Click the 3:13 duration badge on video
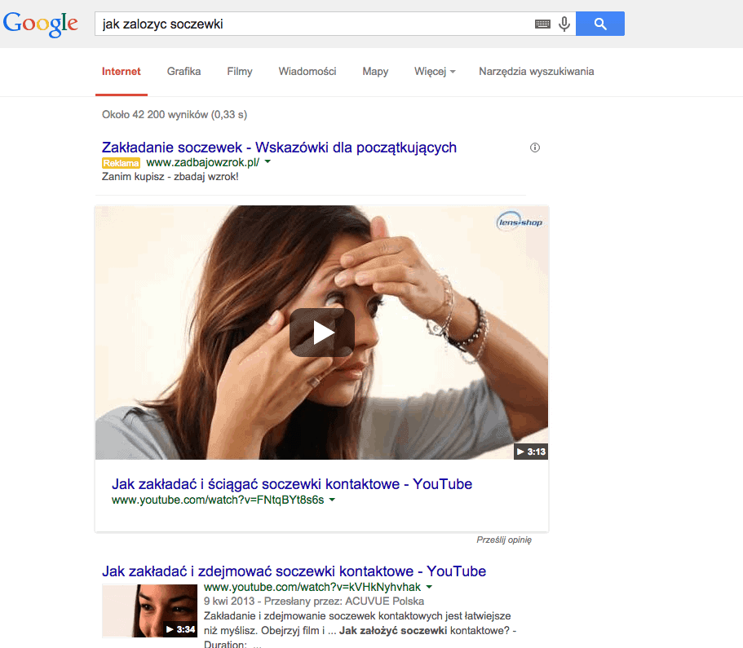 (531, 452)
